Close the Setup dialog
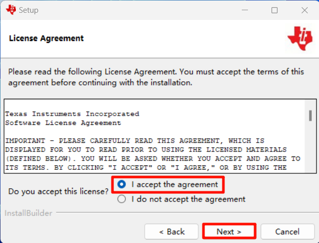 [304, 10]
